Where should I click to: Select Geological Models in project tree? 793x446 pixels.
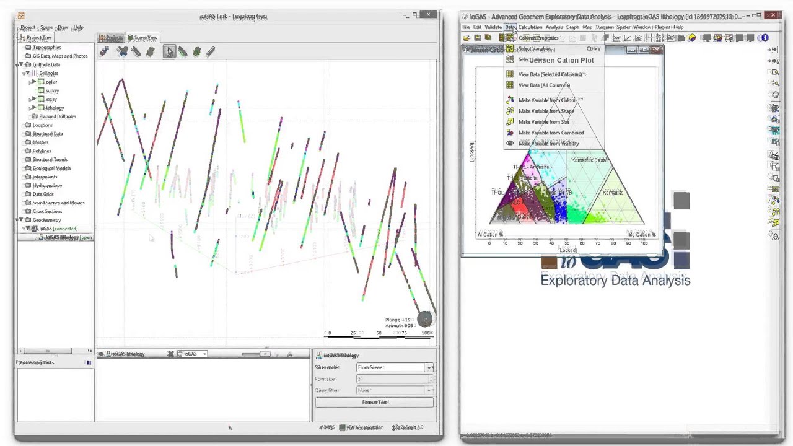[x=51, y=168]
